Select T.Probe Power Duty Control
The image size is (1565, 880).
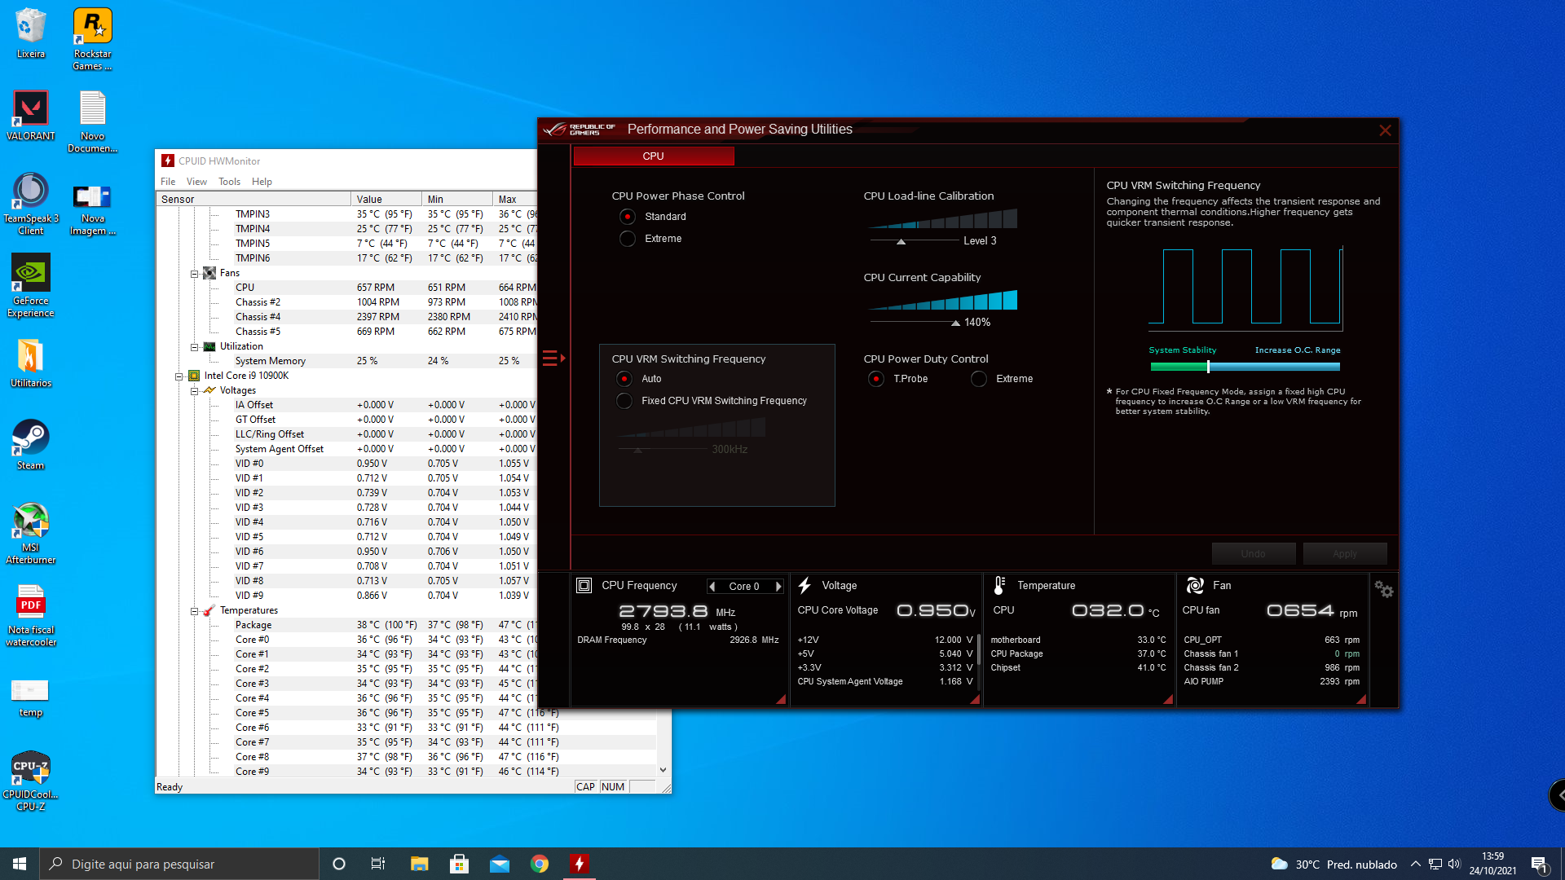pos(876,379)
